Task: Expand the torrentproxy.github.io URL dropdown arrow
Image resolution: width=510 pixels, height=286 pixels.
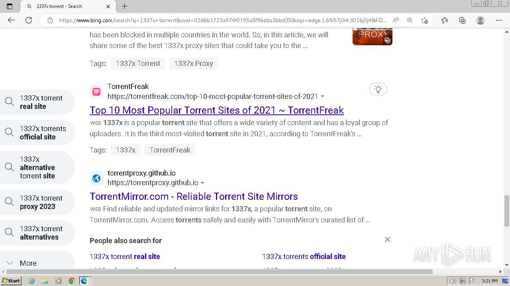Action: [202, 183]
